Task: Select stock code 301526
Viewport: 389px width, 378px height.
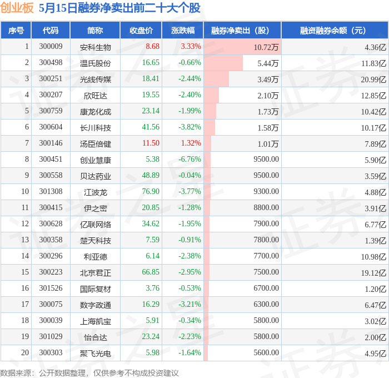Action: click(51, 289)
